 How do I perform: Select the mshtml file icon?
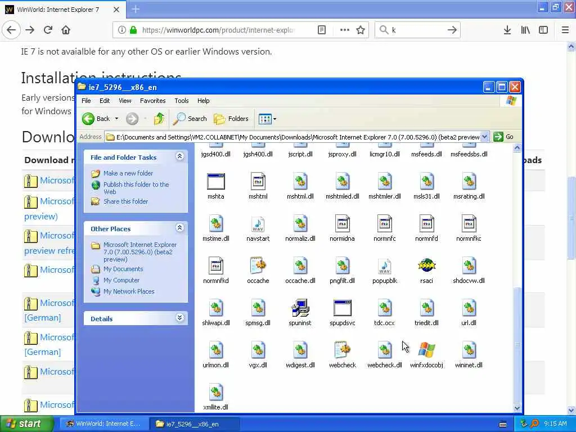(258, 182)
